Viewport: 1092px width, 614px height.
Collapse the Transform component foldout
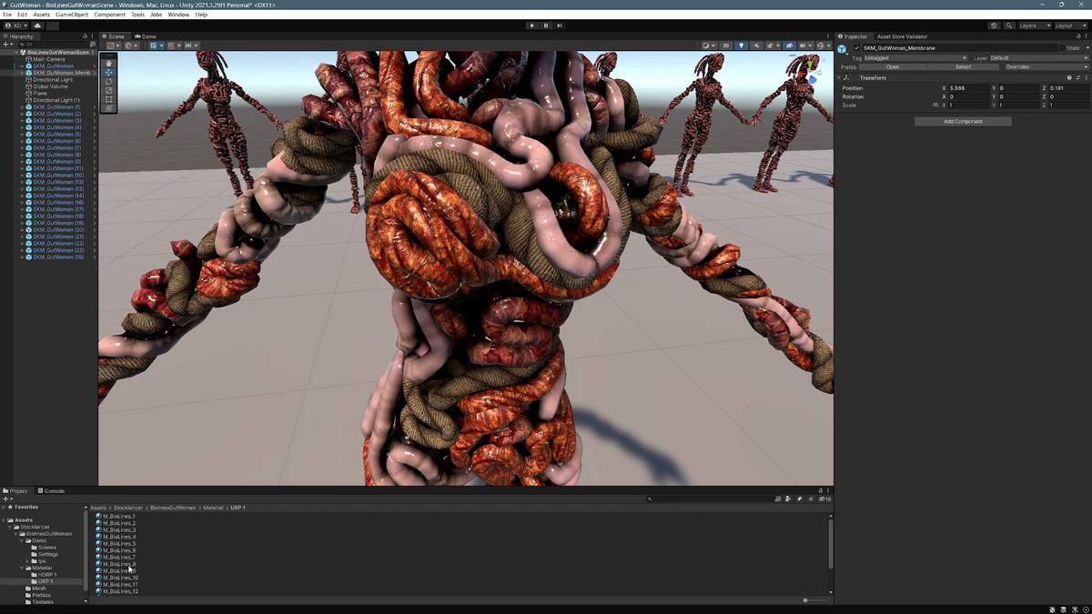point(839,78)
